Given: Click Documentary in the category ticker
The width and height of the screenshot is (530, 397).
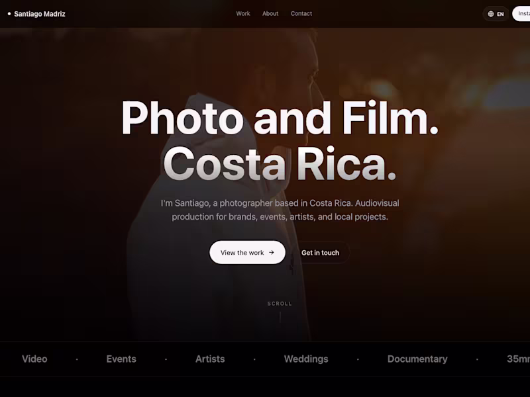Looking at the screenshot, I should pos(417,359).
